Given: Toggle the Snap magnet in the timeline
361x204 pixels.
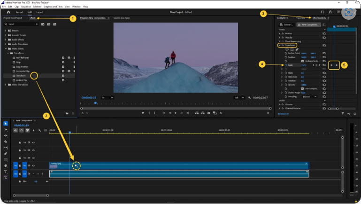Looking at the screenshot, I should 22,130.
